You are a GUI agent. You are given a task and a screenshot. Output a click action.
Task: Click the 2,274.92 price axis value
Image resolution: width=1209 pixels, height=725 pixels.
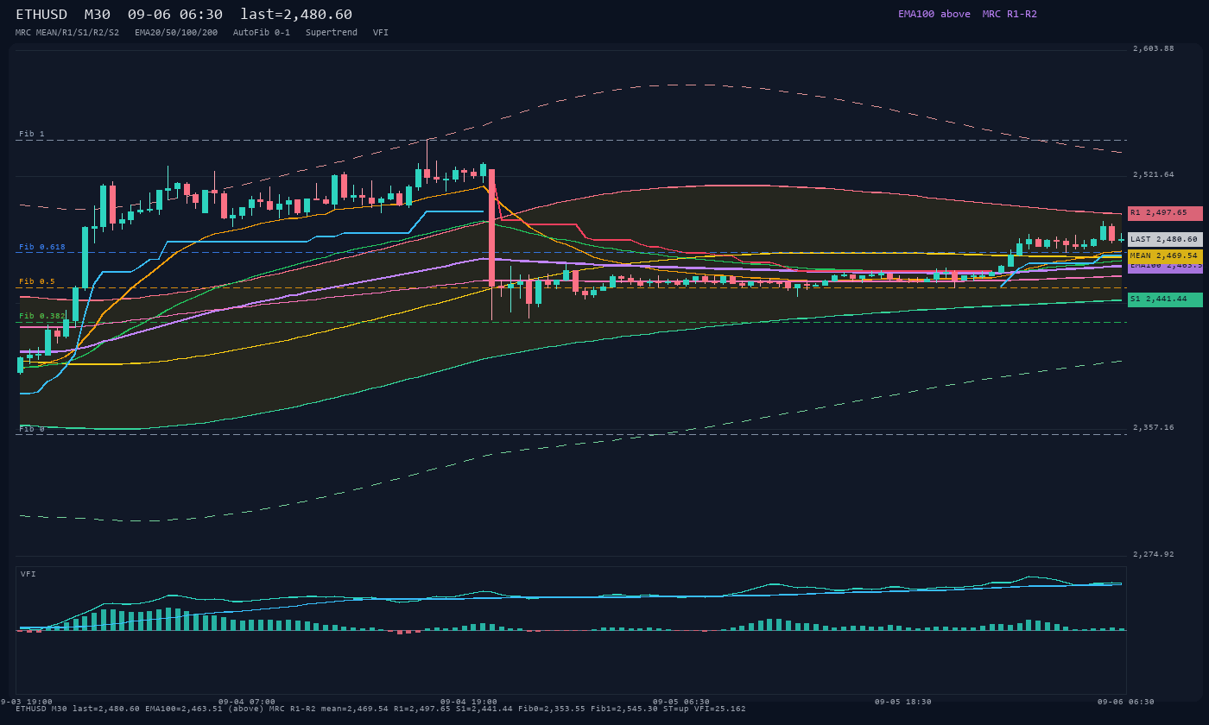1154,554
